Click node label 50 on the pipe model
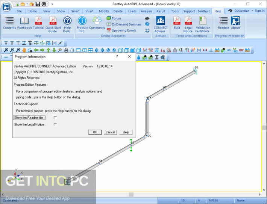 click(196, 67)
